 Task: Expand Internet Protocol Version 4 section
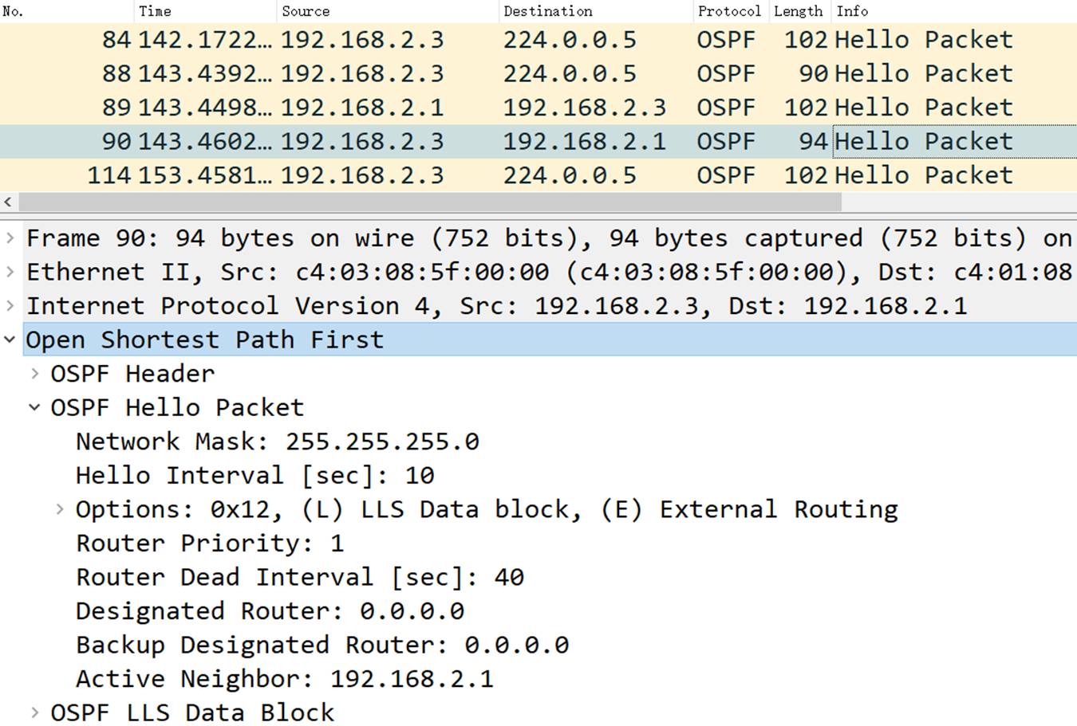coord(10,305)
